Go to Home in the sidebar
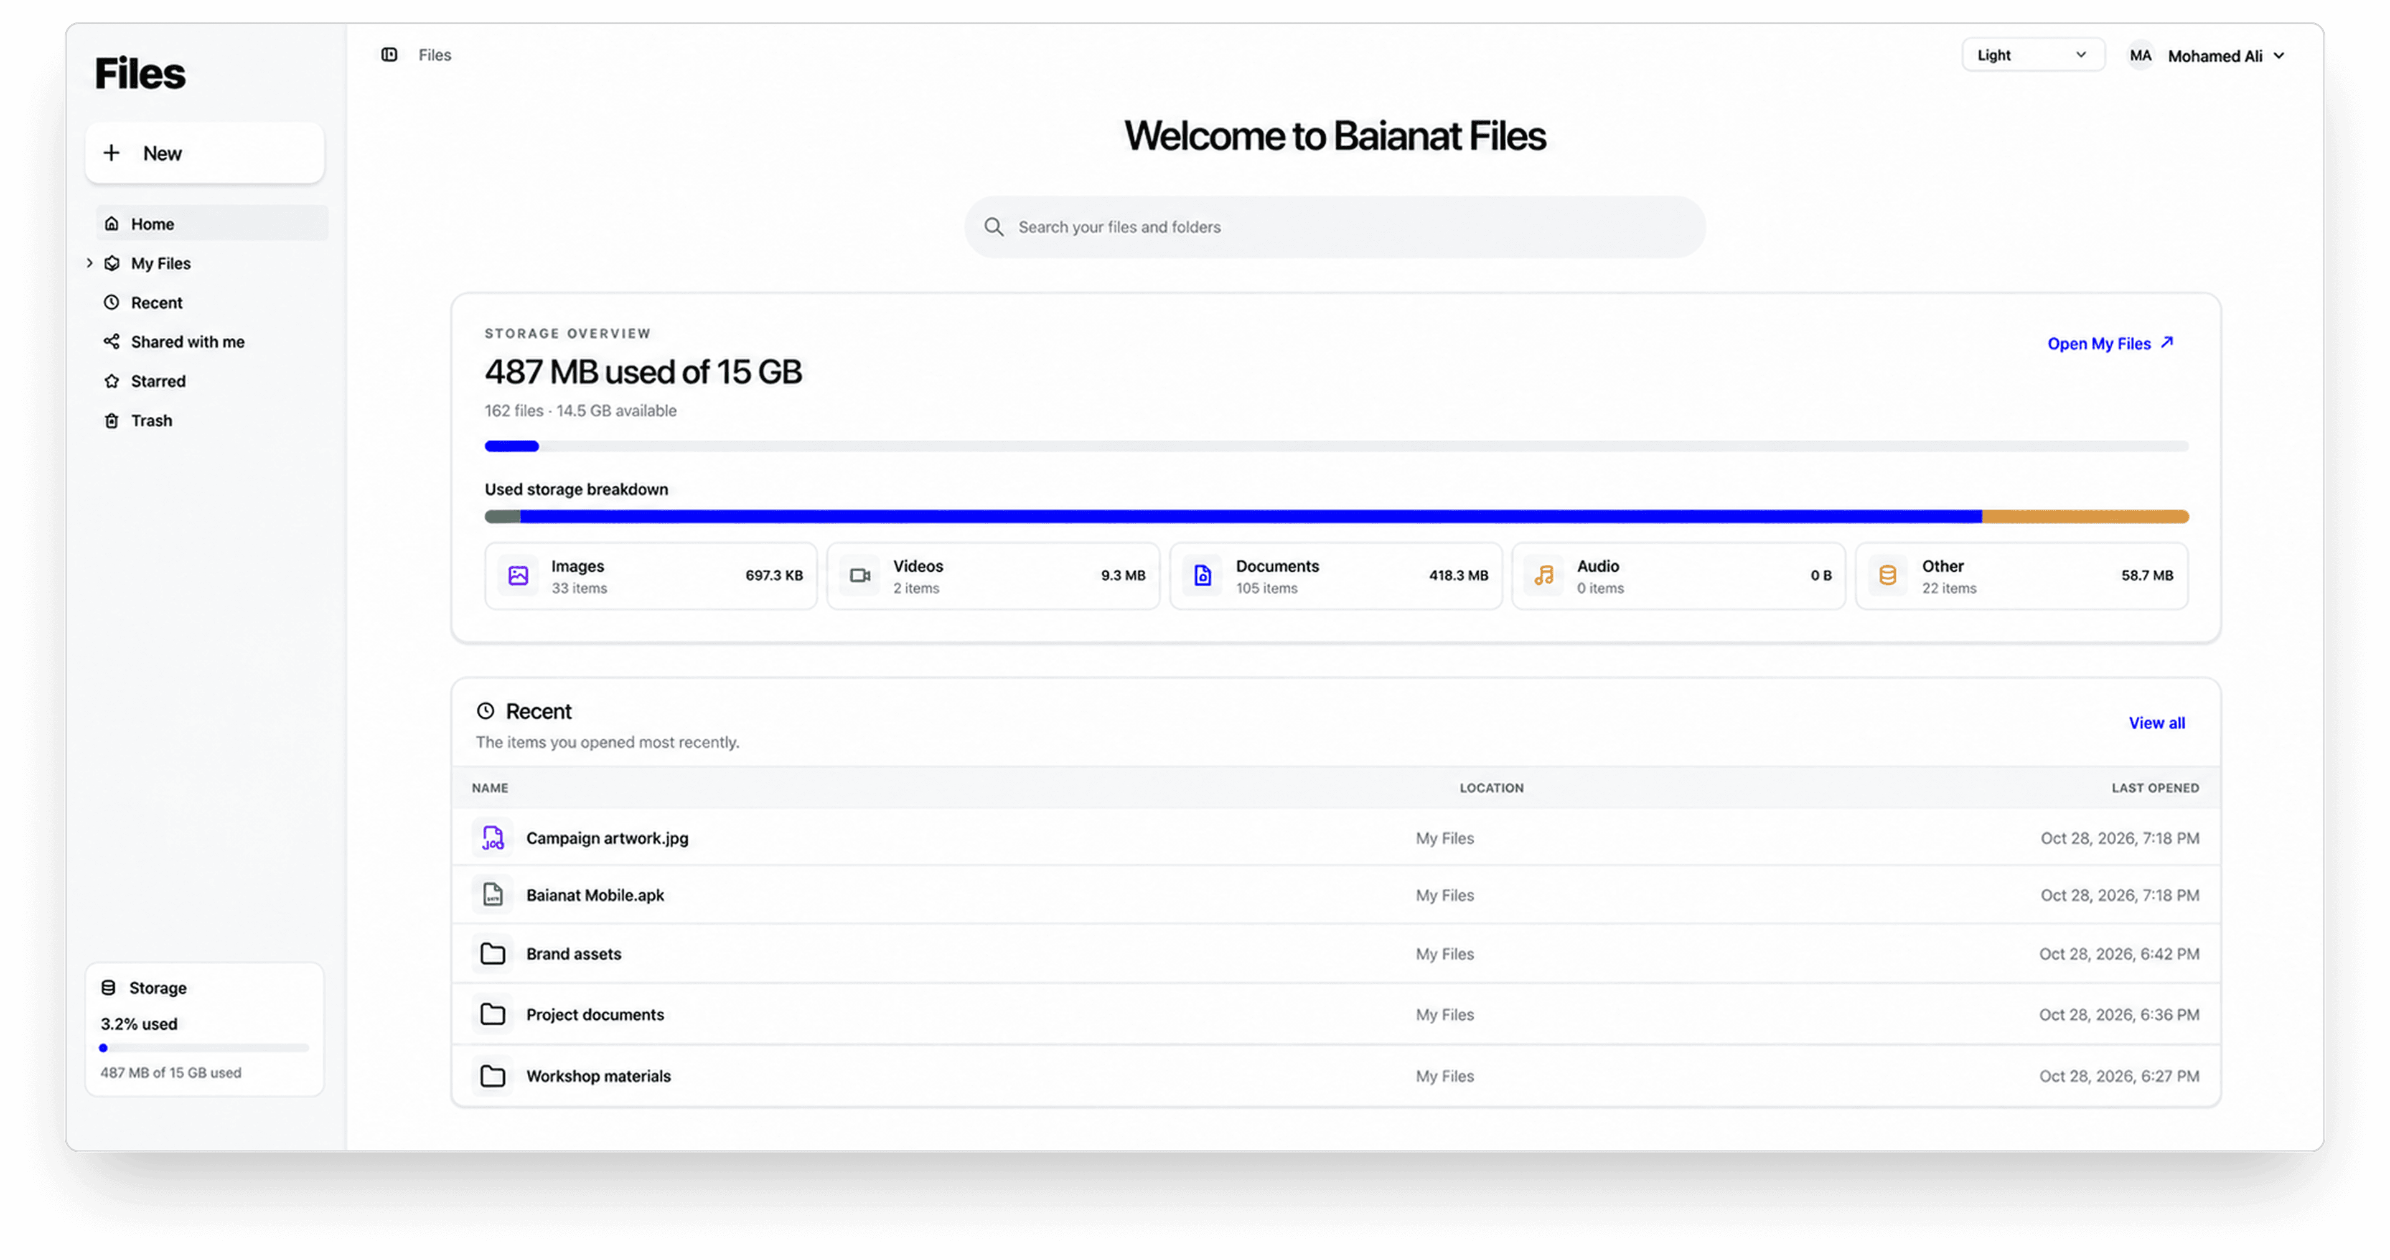Image resolution: width=2390 pixels, height=1260 pixels. coord(212,223)
